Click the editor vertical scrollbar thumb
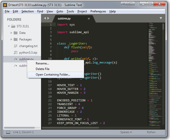170x140 pixels. (163, 27)
